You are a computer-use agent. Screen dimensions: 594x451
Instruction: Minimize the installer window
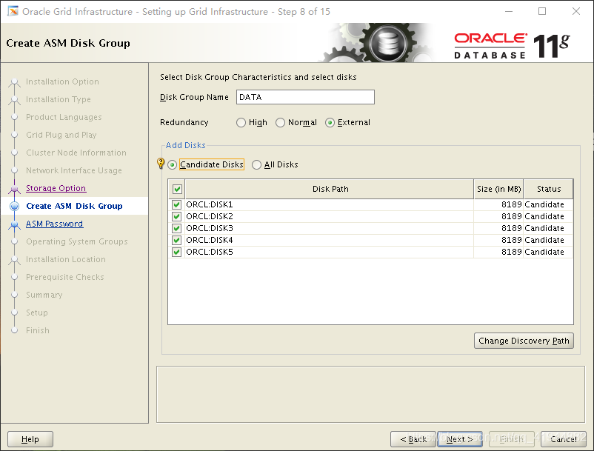509,11
